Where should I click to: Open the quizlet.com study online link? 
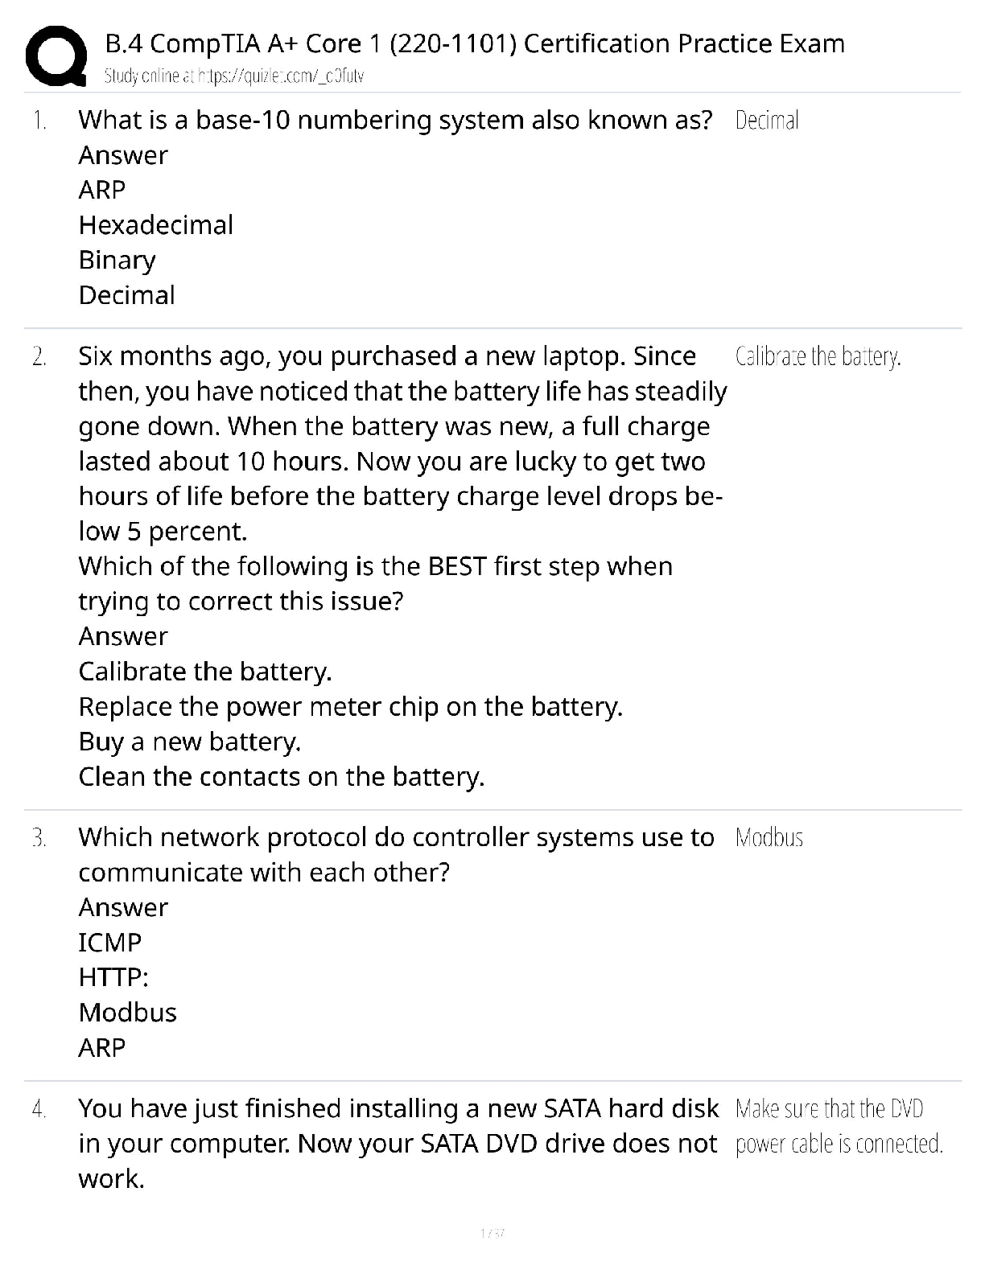click(x=234, y=76)
